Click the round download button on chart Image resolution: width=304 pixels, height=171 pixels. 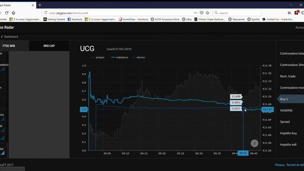255,143
